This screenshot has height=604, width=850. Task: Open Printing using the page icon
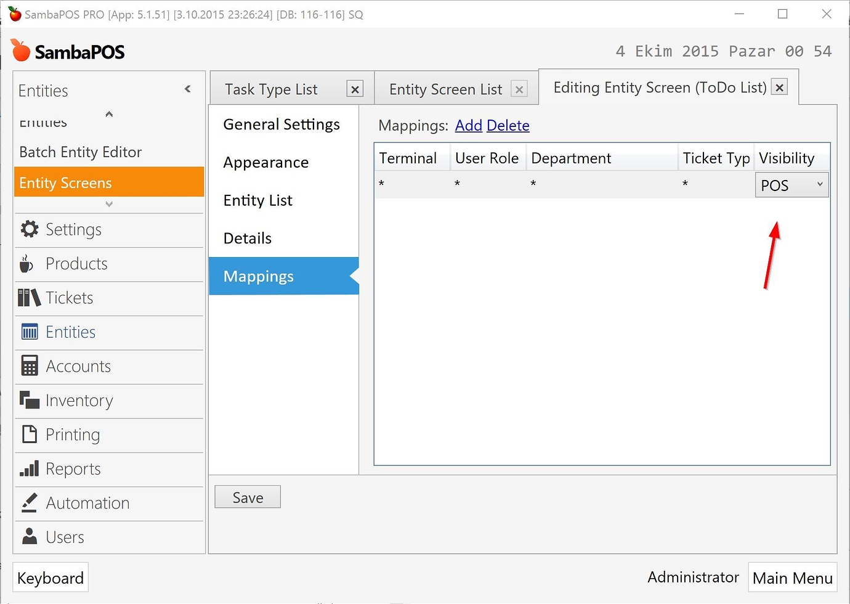pyautogui.click(x=29, y=434)
